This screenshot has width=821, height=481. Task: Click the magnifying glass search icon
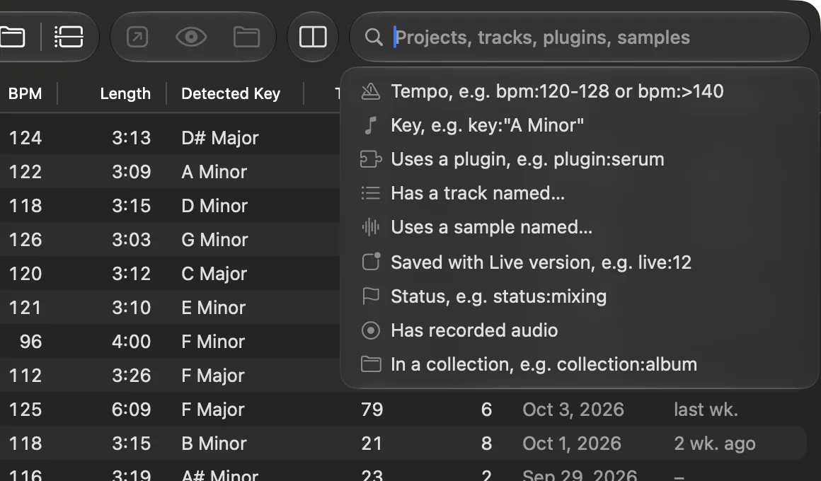[373, 37]
